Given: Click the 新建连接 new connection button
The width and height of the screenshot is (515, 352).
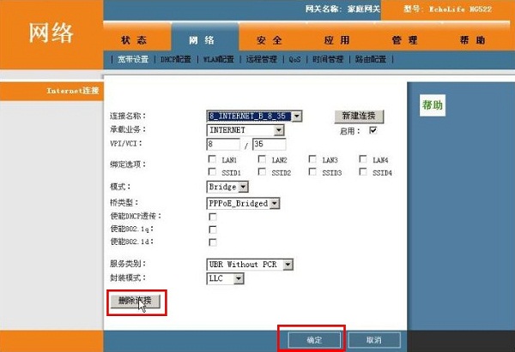Looking at the screenshot, I should point(359,116).
